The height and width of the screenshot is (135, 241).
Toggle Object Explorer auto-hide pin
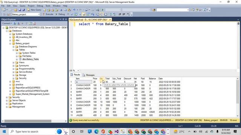[x=63, y=19]
